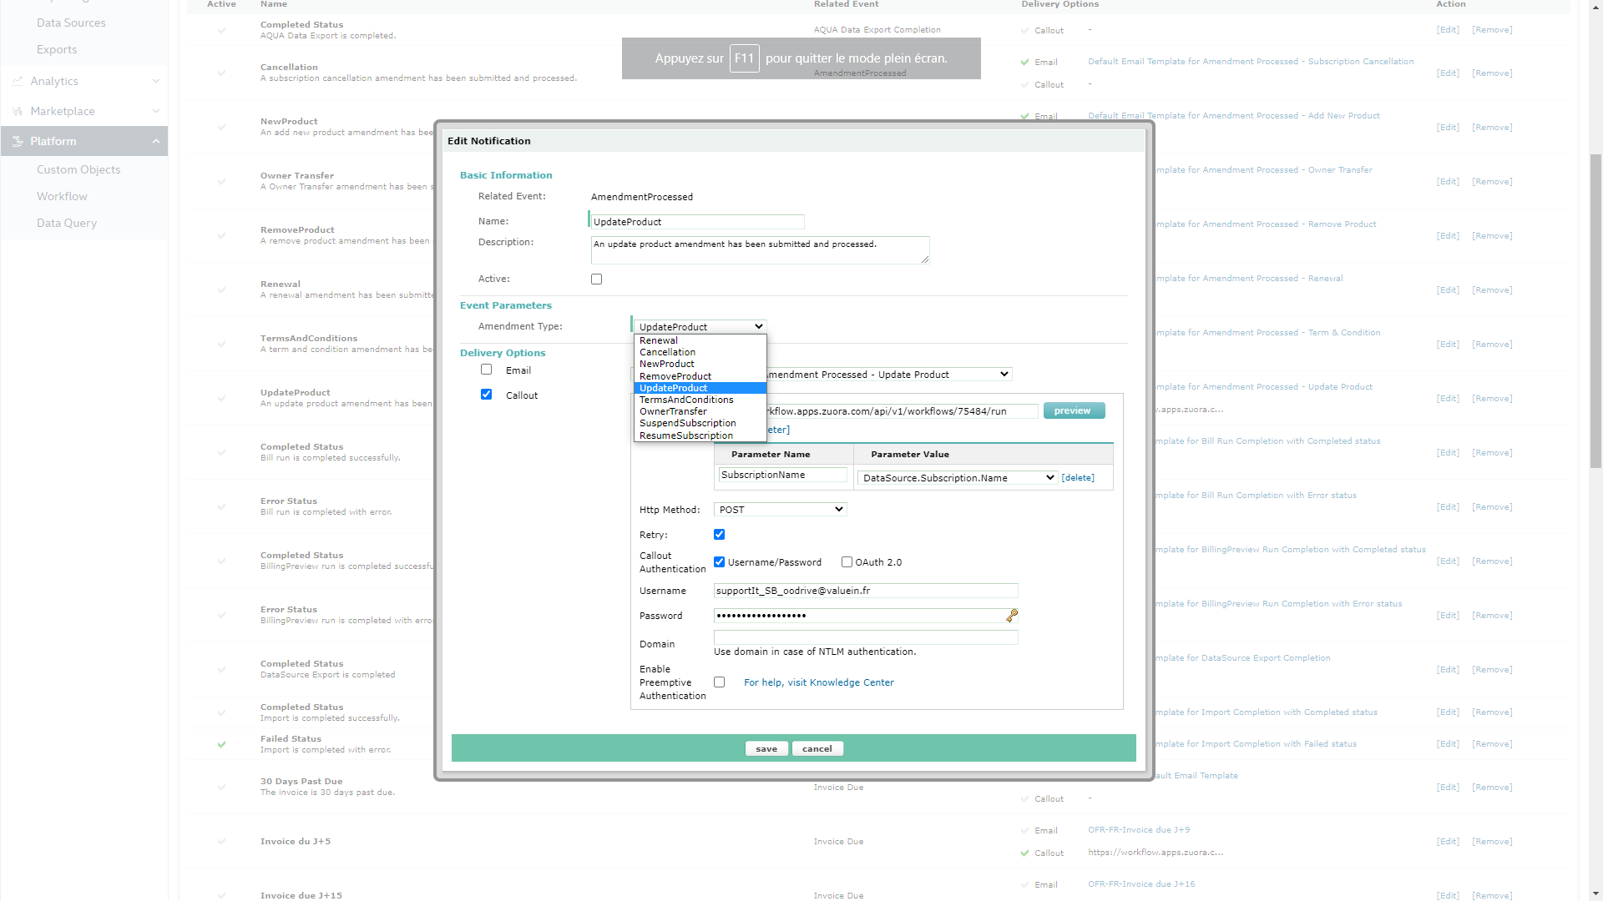Select OwnerTransfer from amendment type list

[673, 411]
